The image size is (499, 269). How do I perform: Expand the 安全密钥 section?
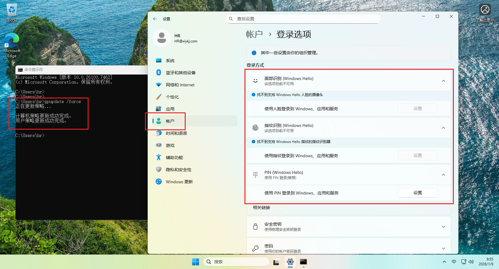pyautogui.click(x=443, y=227)
